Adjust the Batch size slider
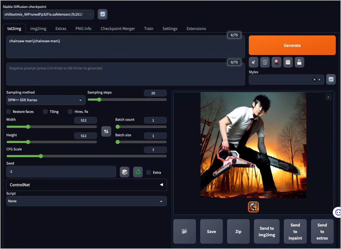This screenshot has width=341, height=249. point(141,142)
